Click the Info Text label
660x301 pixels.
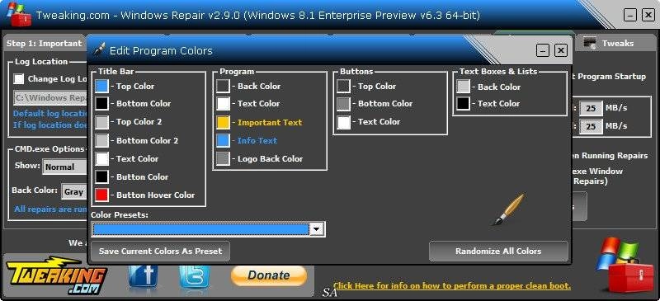(257, 141)
